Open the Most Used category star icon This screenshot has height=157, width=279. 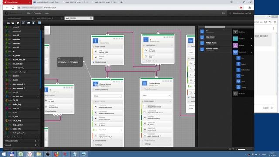(x=235, y=32)
